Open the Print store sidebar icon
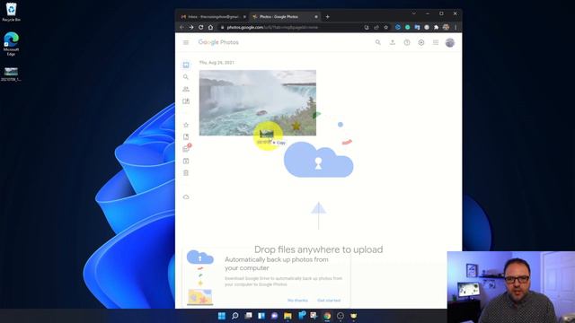Screen dimensions: 575x323 (x=186, y=101)
